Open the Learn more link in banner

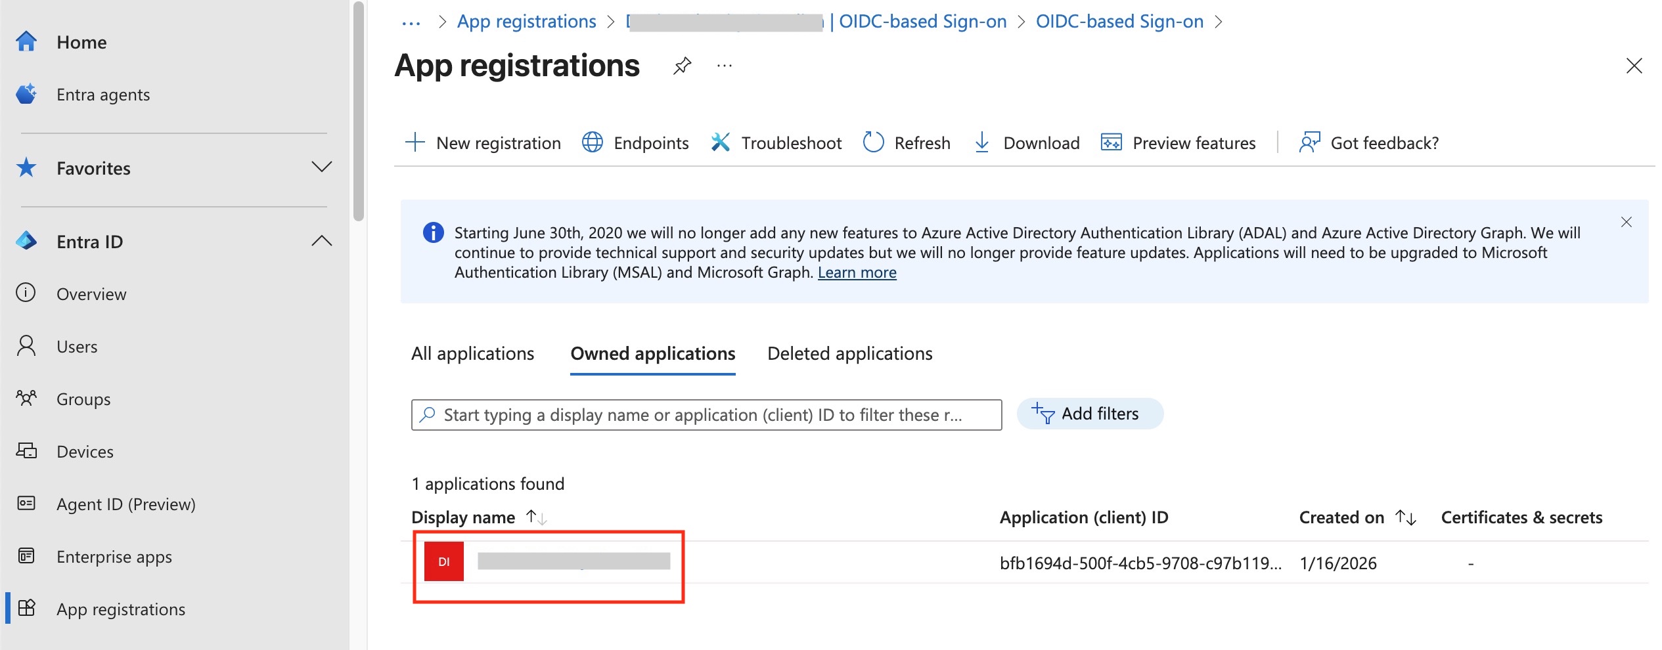tap(857, 272)
